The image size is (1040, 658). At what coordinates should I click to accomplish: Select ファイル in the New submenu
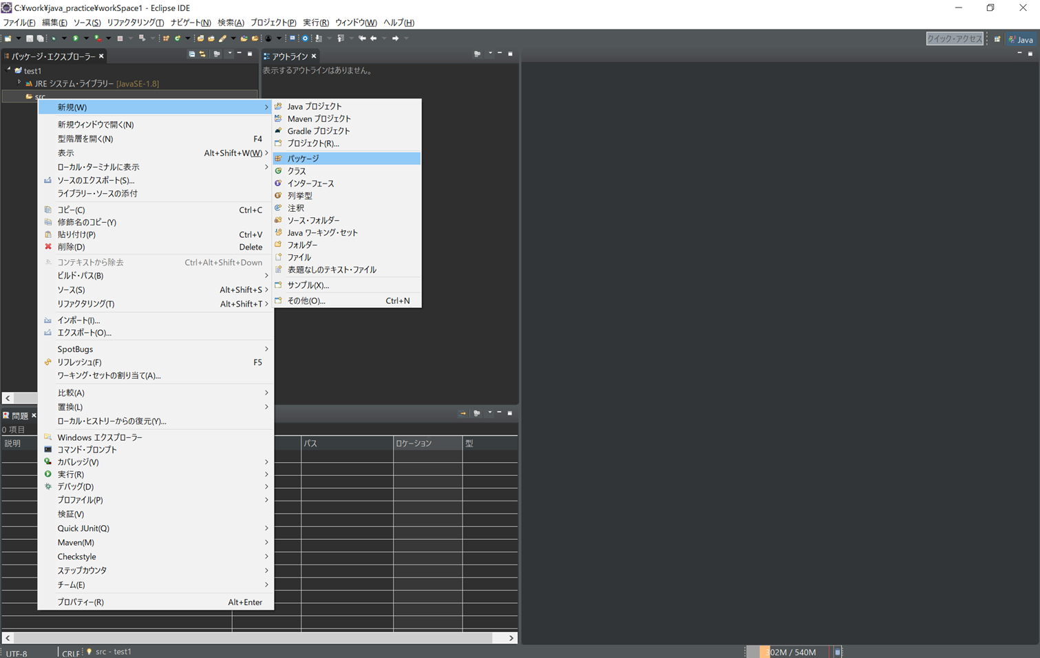(x=347, y=258)
